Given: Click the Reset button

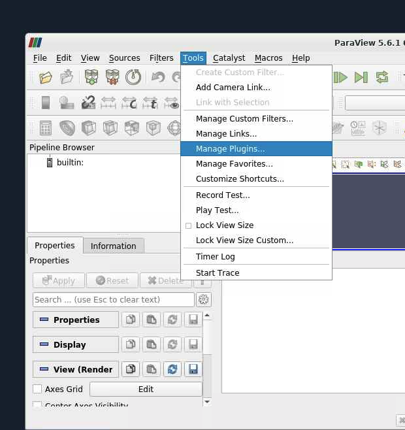Looking at the screenshot, I should click(x=112, y=280).
